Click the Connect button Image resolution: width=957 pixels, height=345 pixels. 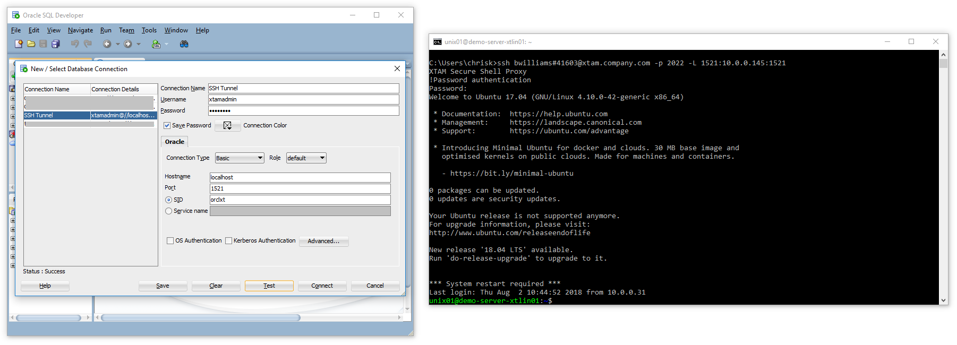tap(322, 286)
